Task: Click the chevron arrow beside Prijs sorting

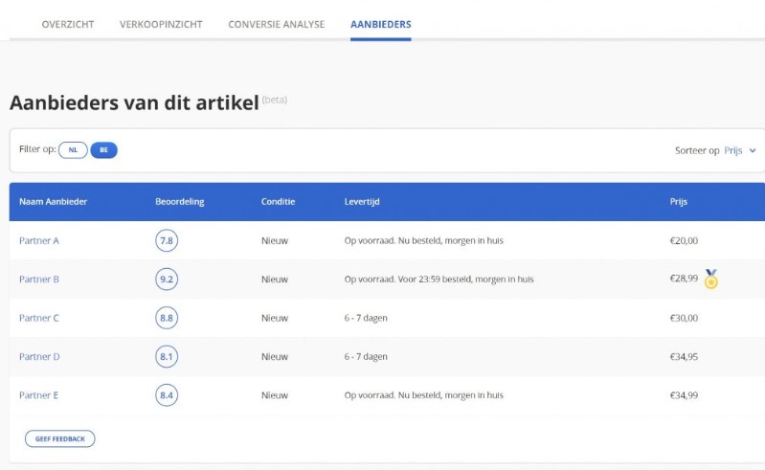Action: coord(753,151)
